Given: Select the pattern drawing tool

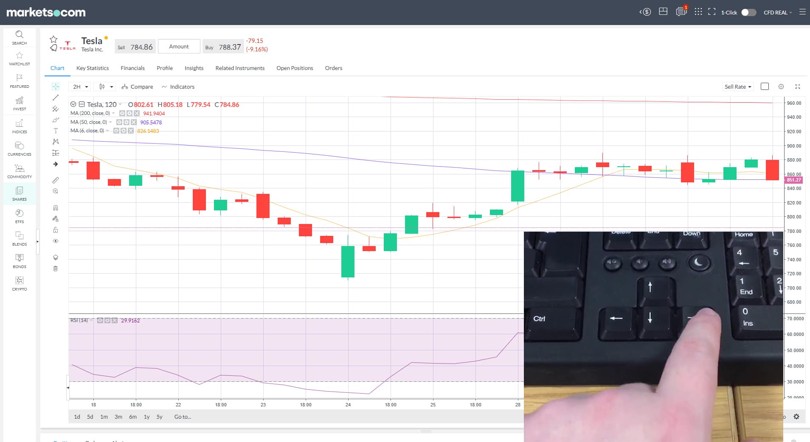Looking at the screenshot, I should pos(56,142).
